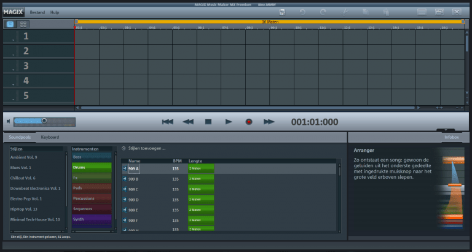Open the Infobox tab
Viewport: 472px width, 252px height.
coord(452,137)
